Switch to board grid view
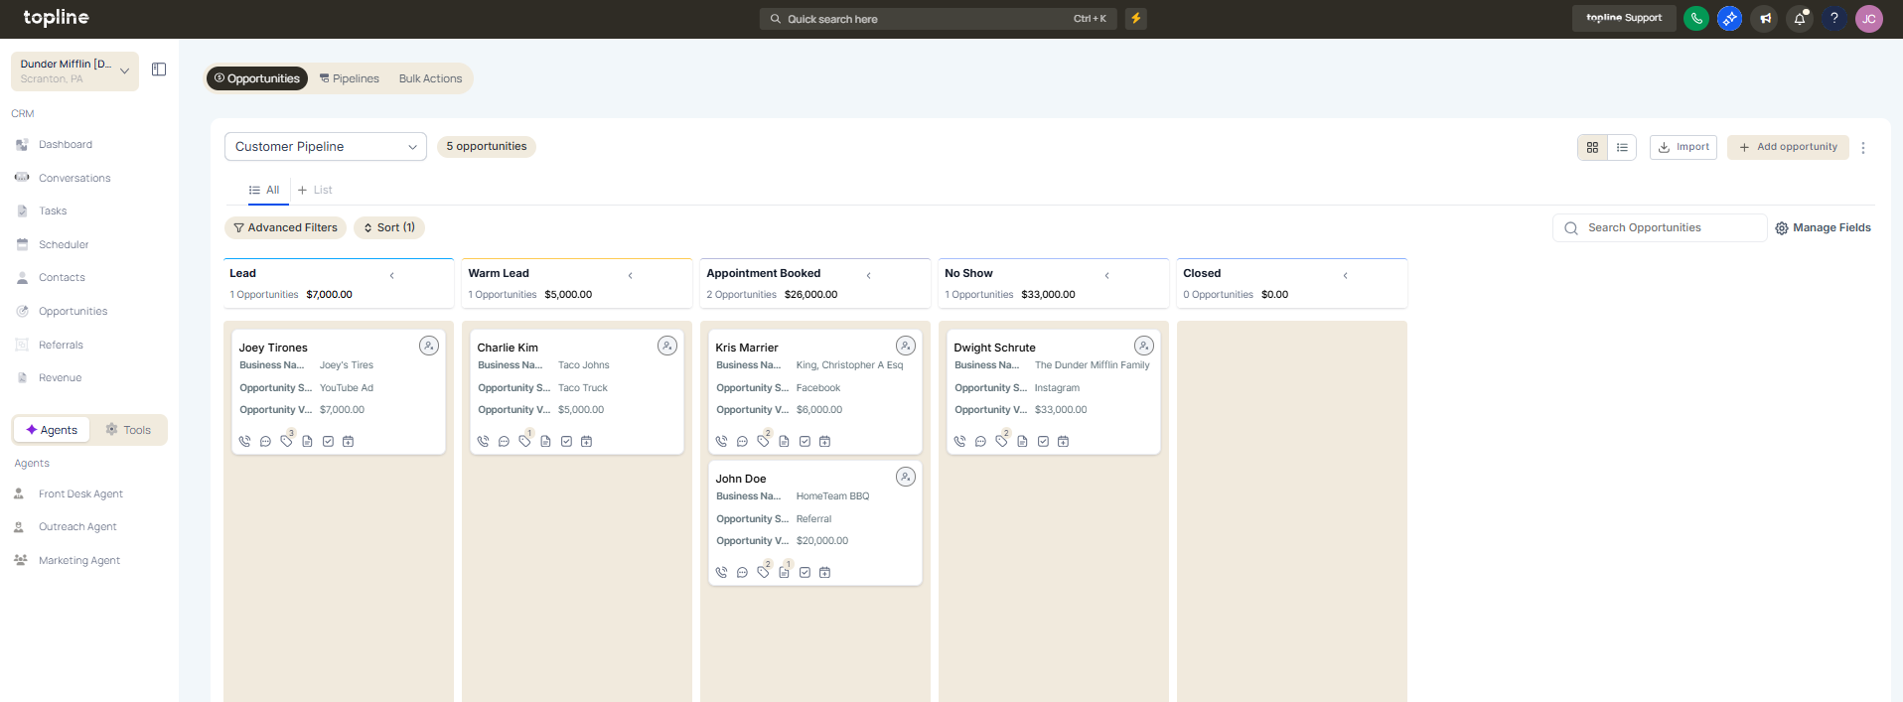The width and height of the screenshot is (1903, 702). [1593, 147]
